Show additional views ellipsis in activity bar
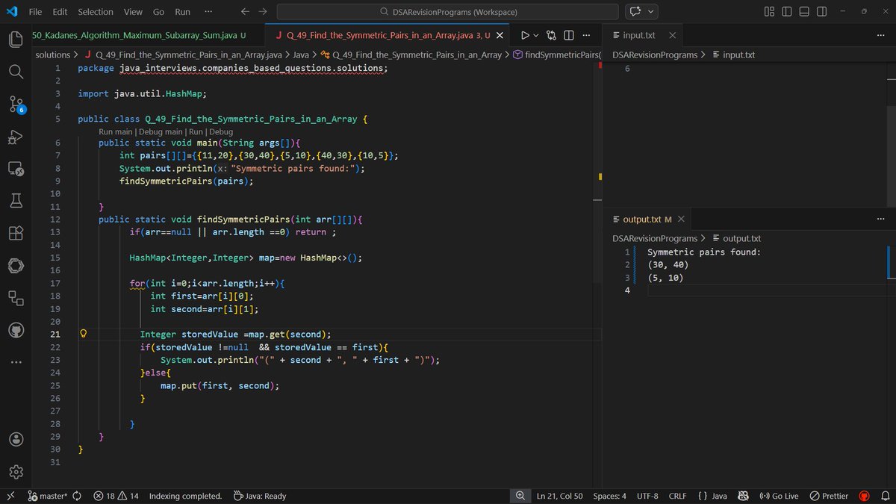 pyautogui.click(x=16, y=362)
